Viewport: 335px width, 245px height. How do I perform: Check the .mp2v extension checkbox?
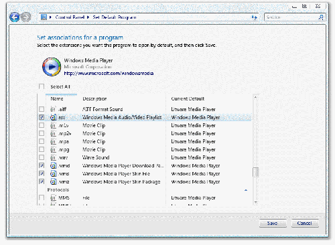[x=42, y=133]
